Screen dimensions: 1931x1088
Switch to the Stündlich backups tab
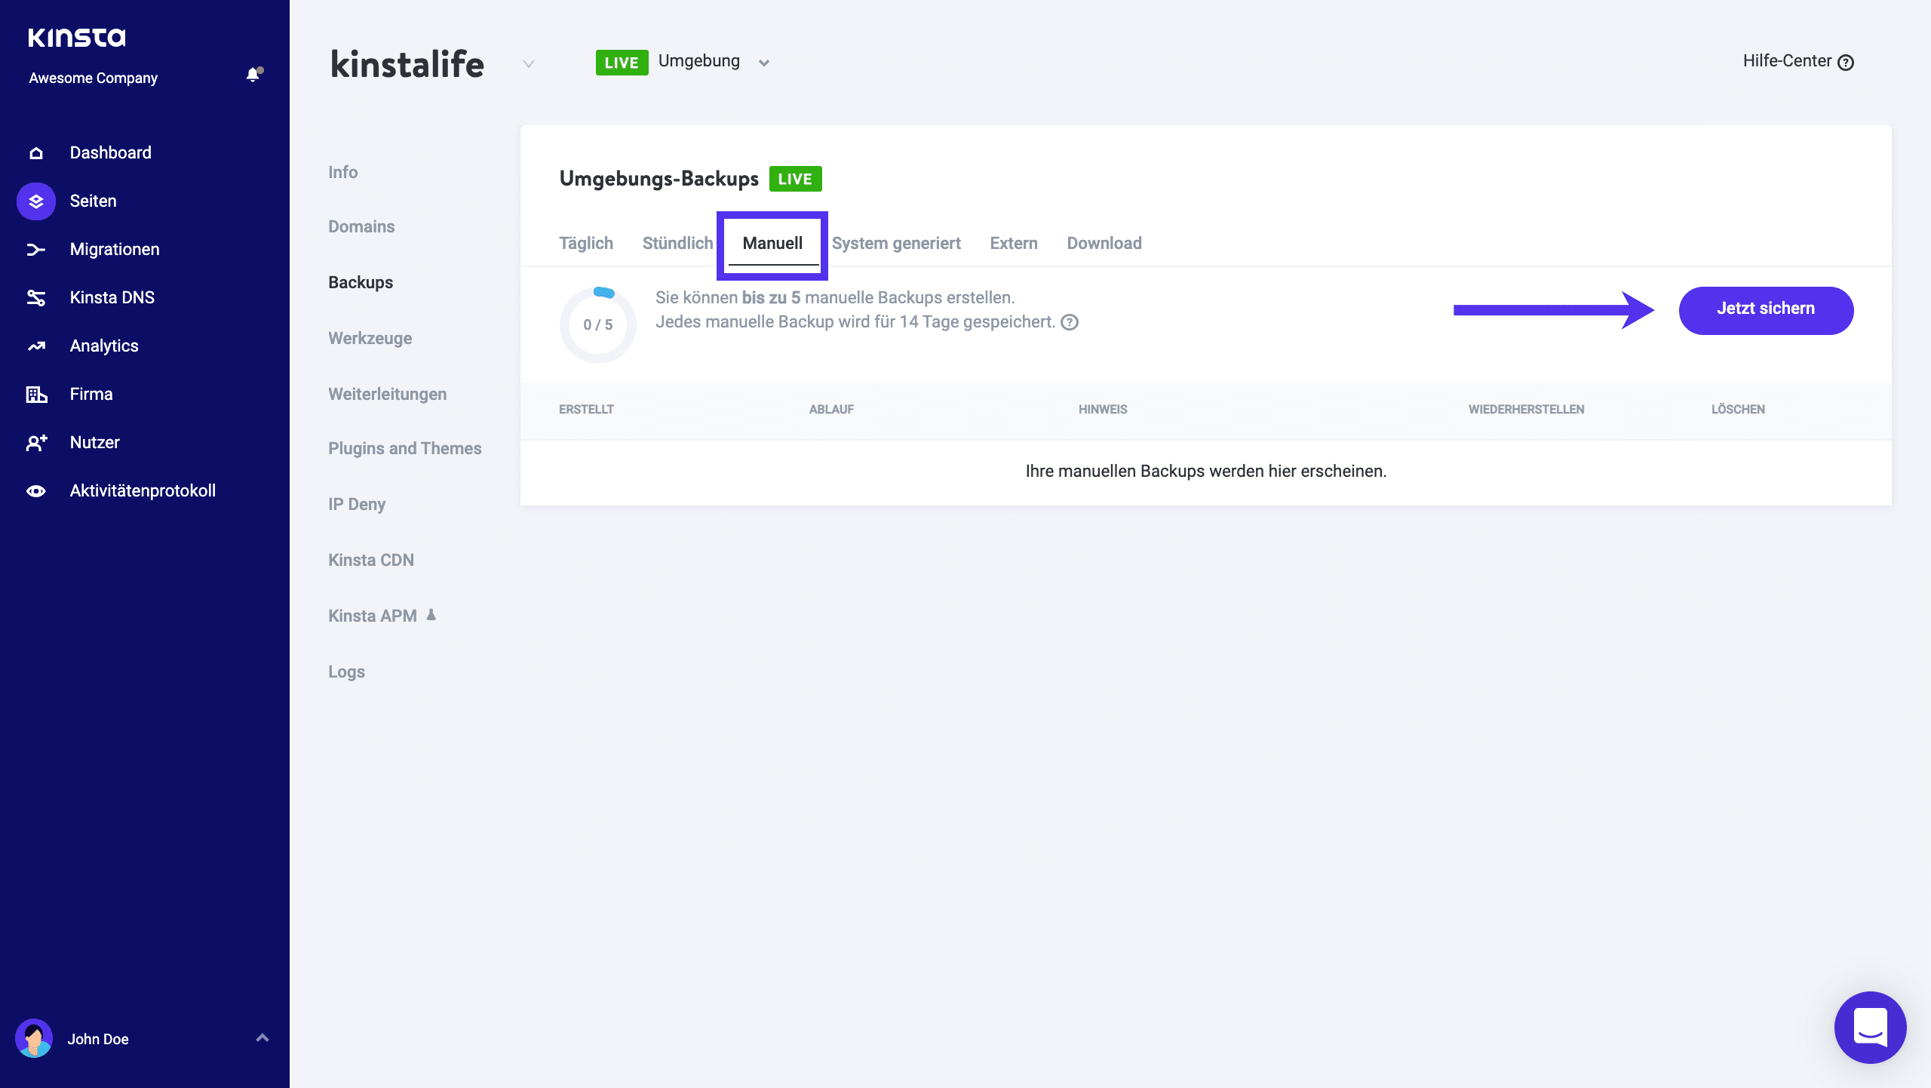[677, 243]
